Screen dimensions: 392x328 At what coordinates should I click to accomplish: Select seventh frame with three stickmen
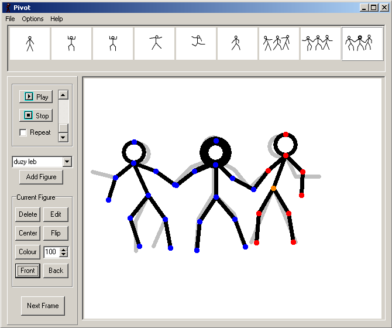click(x=278, y=43)
